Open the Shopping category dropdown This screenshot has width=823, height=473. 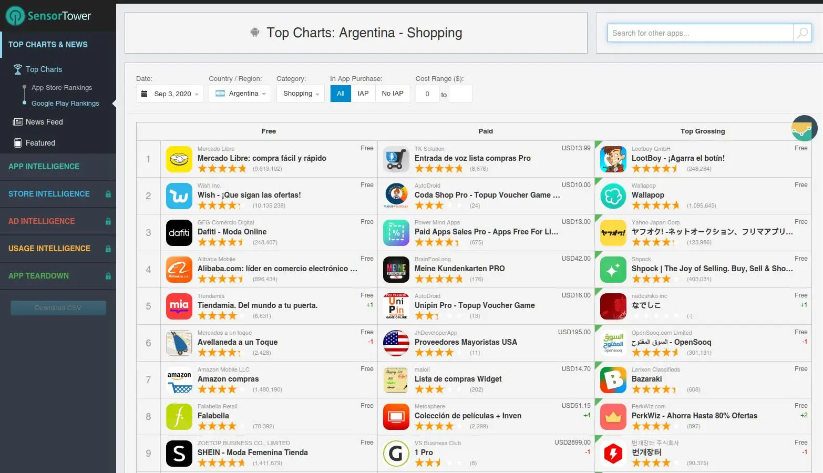[301, 94]
